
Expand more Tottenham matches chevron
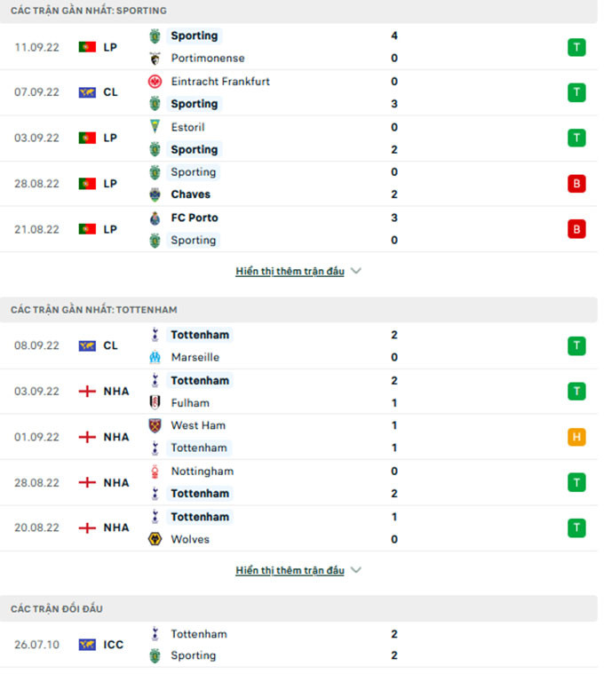356,570
